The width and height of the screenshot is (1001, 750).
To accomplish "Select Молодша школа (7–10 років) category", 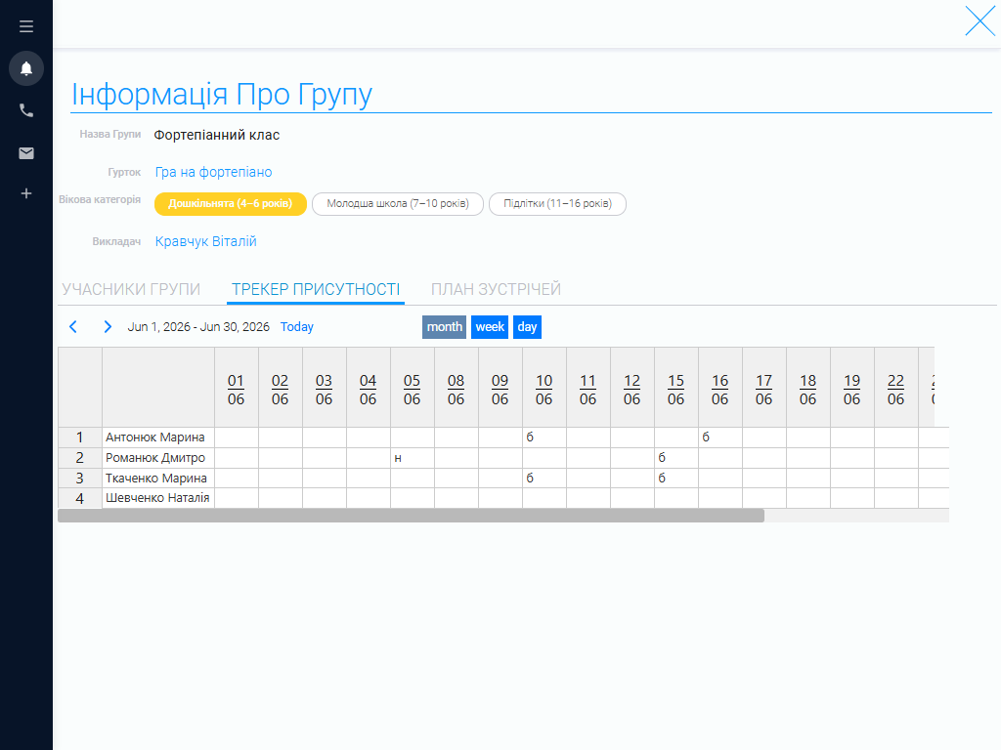I will click(398, 204).
